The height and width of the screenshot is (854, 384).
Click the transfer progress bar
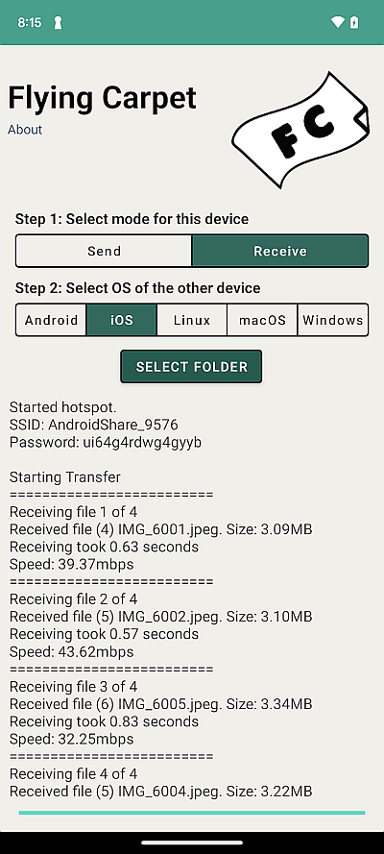pos(192,813)
